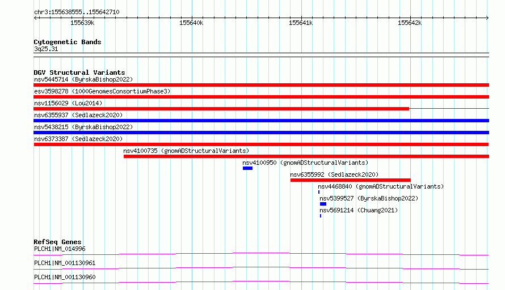Select the red bar under nsv5445714
505x290 pixels.
click(x=261, y=85)
